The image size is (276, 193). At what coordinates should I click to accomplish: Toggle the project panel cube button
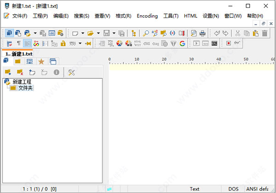point(9,33)
